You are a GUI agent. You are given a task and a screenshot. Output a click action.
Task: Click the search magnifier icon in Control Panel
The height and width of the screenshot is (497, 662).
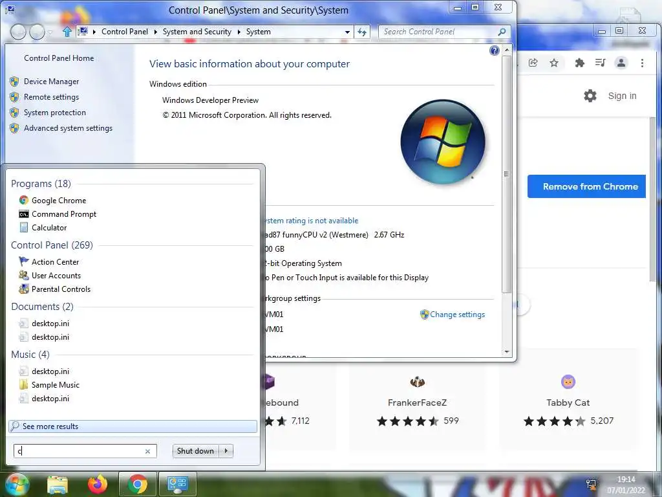coord(502,32)
